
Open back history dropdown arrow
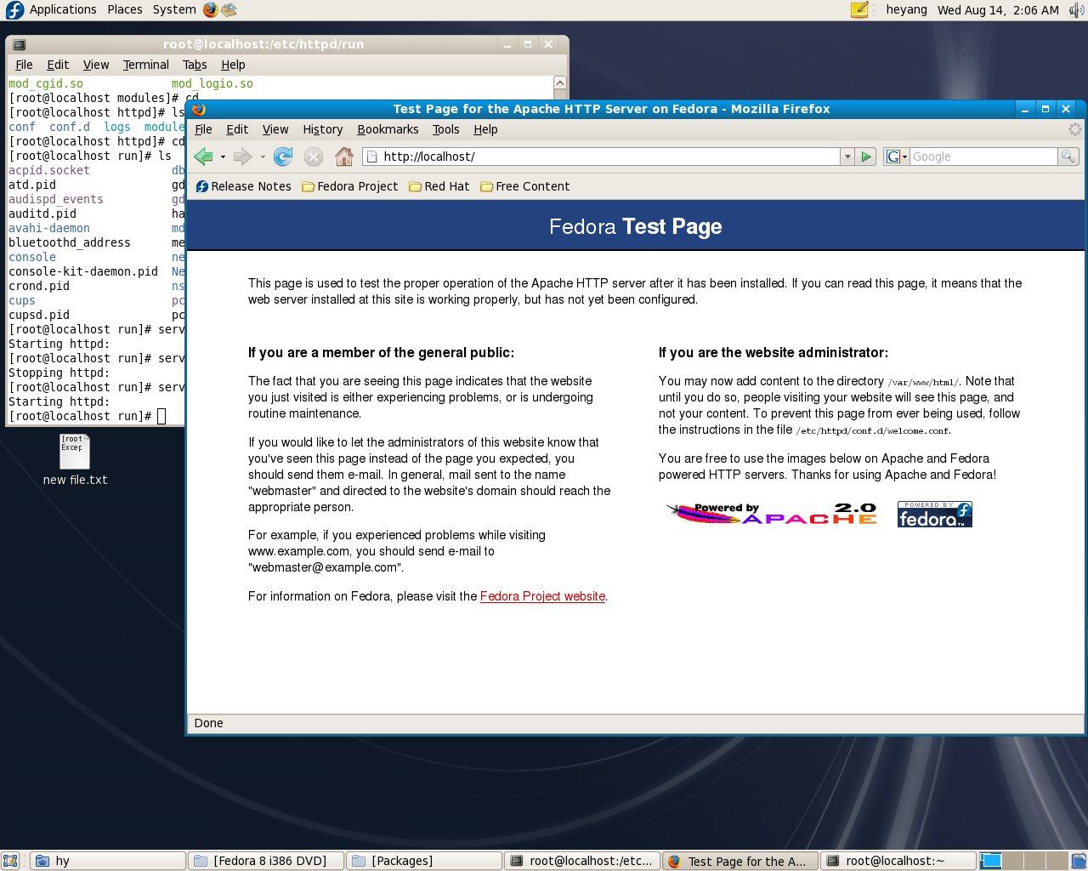(x=223, y=157)
